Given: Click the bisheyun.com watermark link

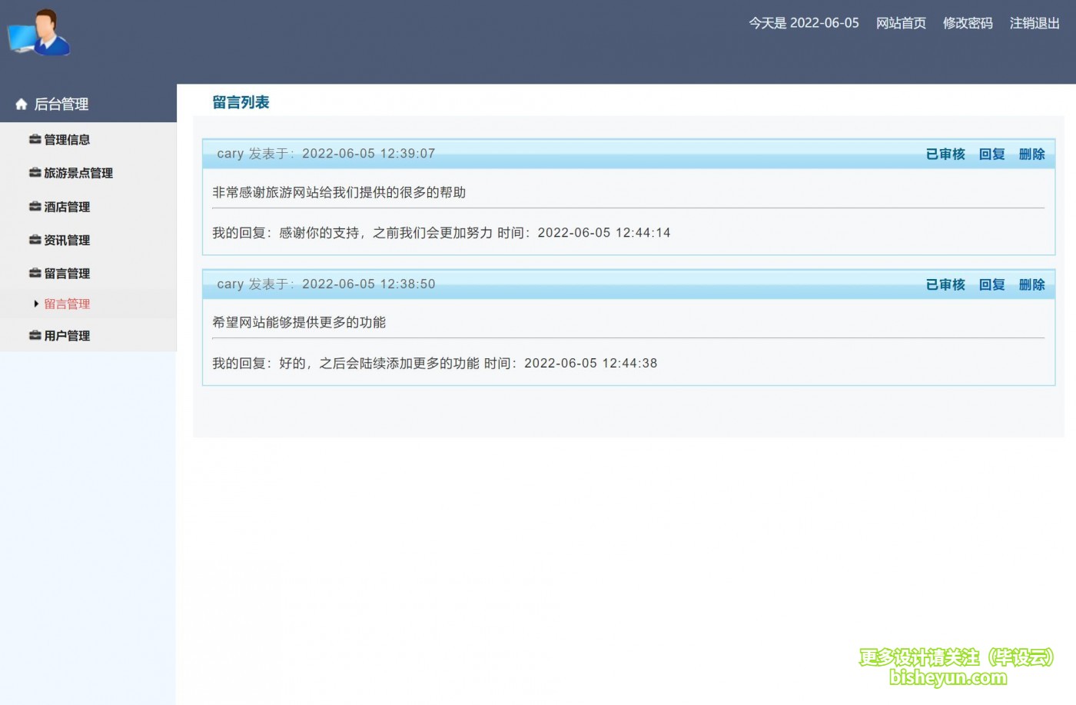Looking at the screenshot, I should (949, 679).
